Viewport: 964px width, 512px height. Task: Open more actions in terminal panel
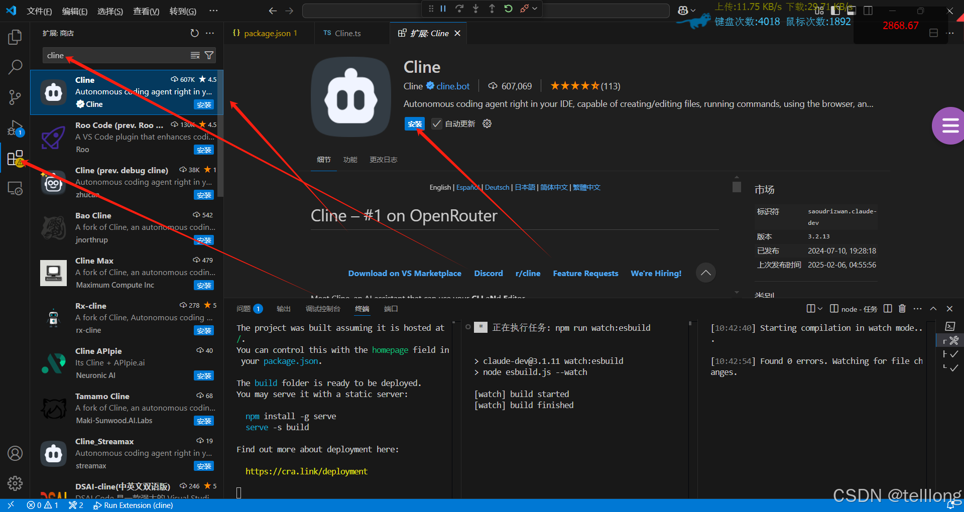coord(918,309)
